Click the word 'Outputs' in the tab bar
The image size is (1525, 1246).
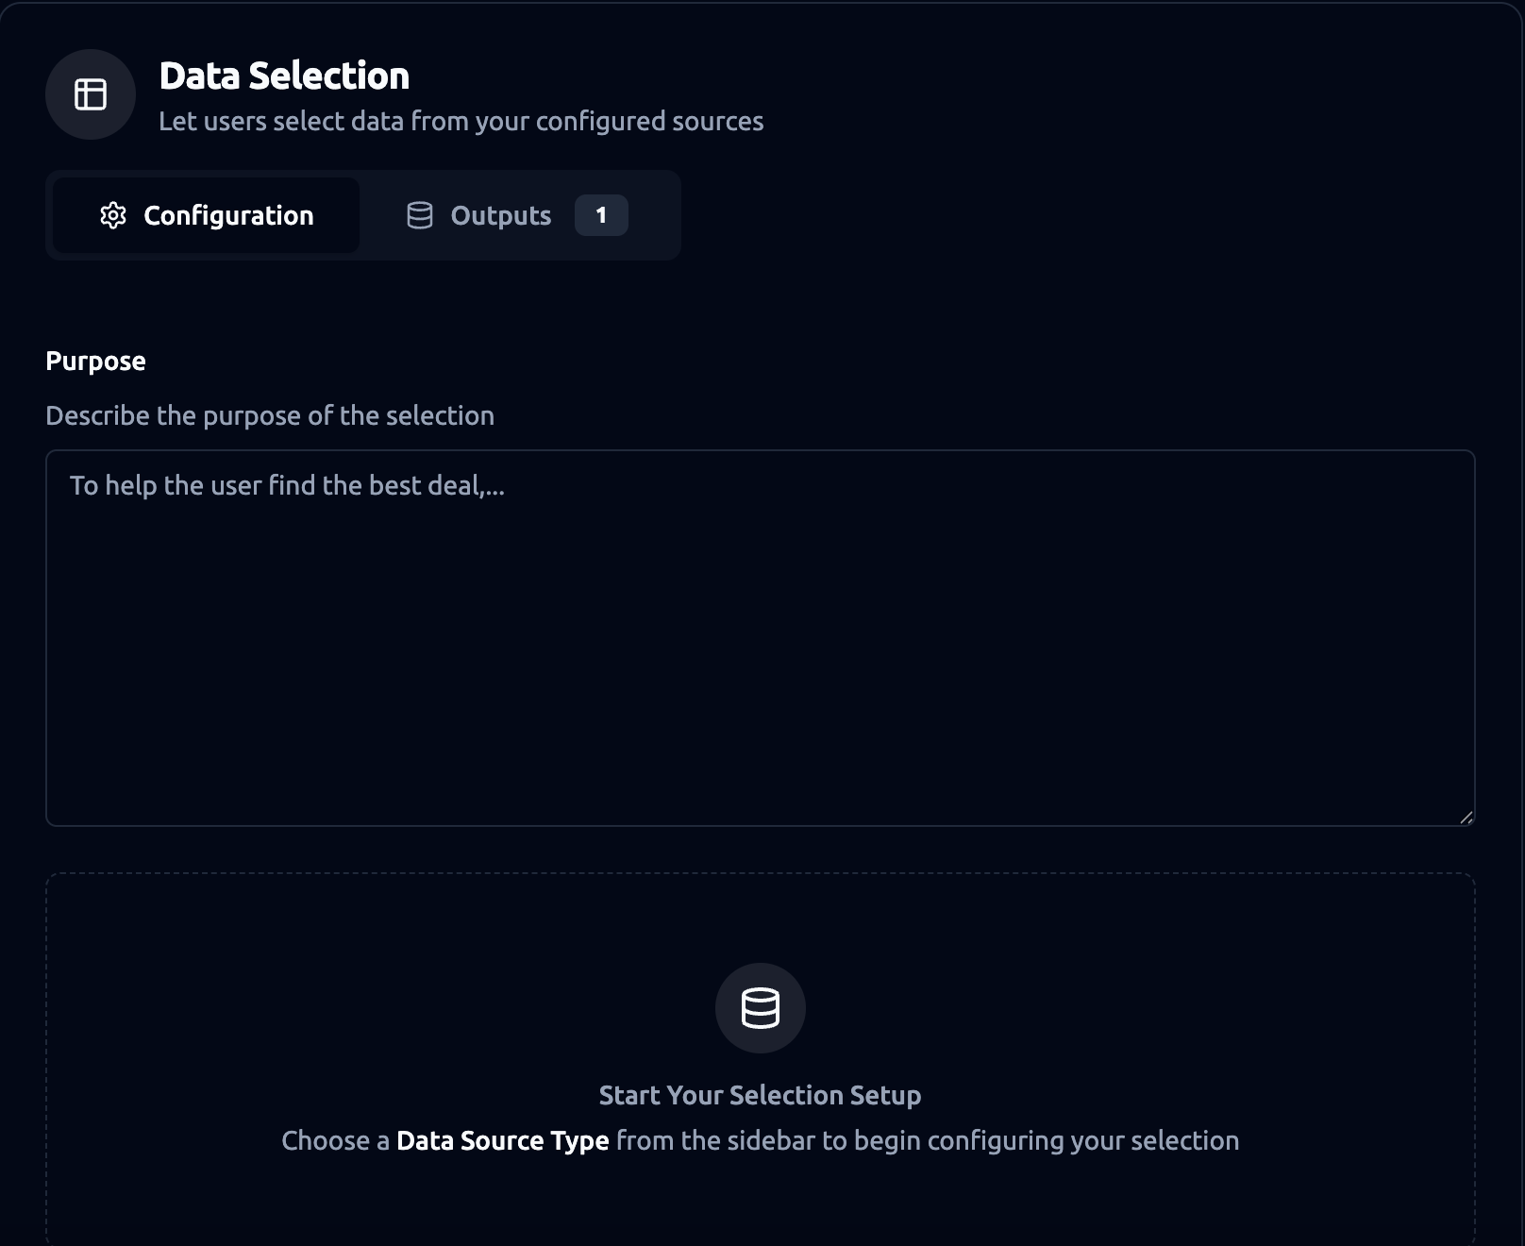coord(500,215)
